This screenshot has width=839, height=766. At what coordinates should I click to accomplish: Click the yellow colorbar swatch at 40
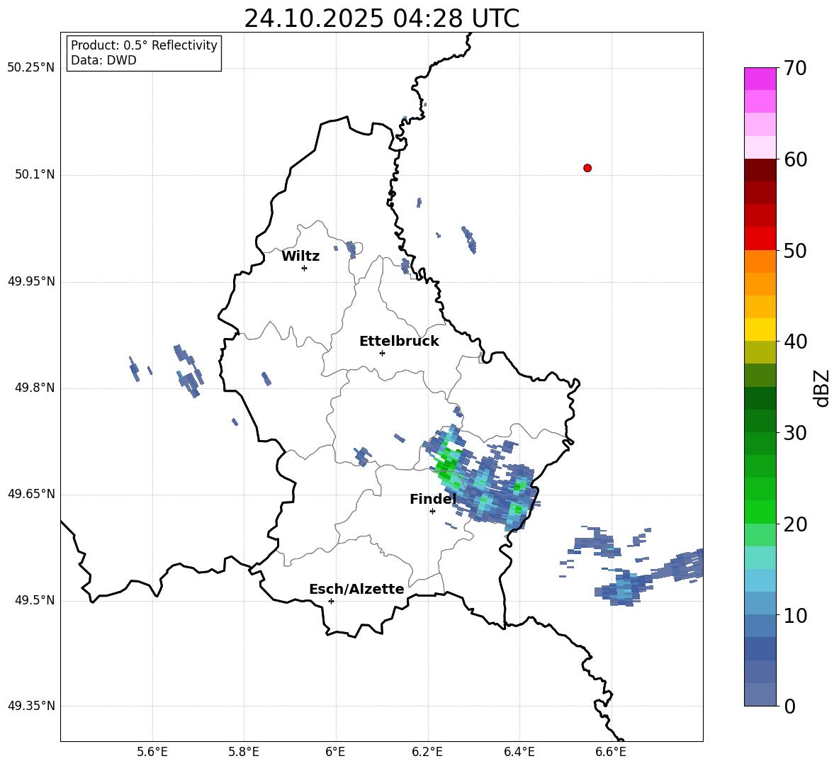760,330
